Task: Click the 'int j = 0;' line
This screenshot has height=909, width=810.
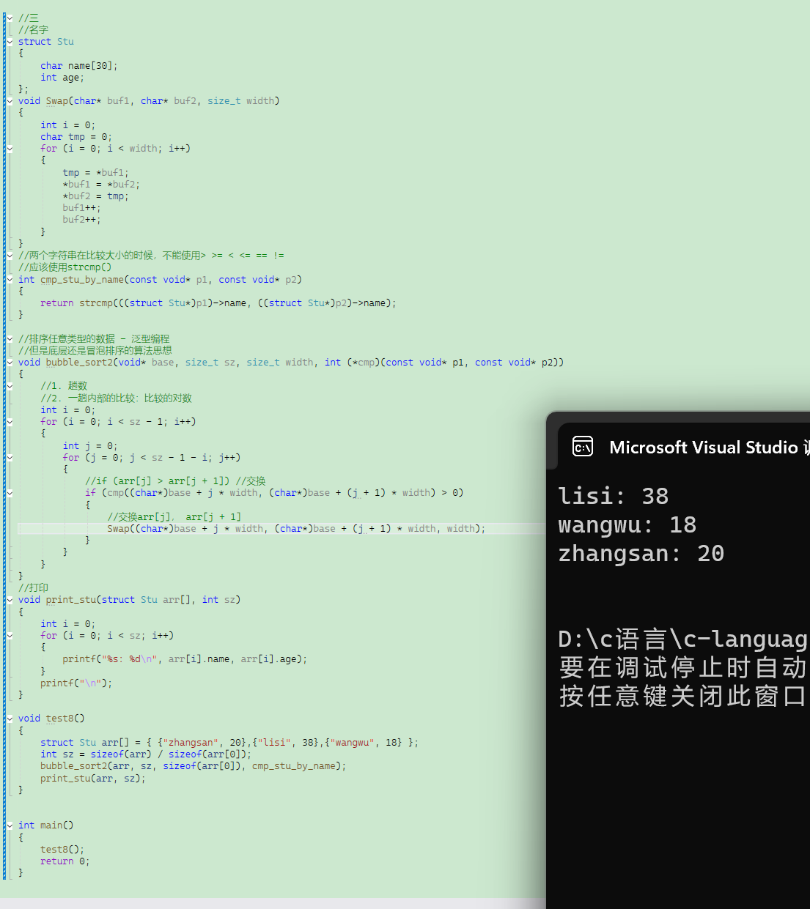Action: click(90, 446)
